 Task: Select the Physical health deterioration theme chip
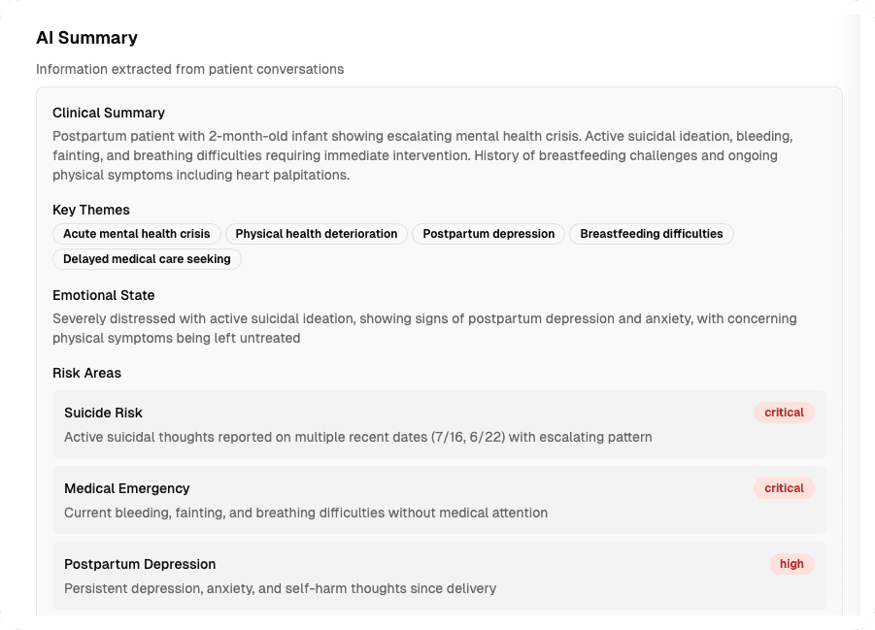(x=317, y=234)
